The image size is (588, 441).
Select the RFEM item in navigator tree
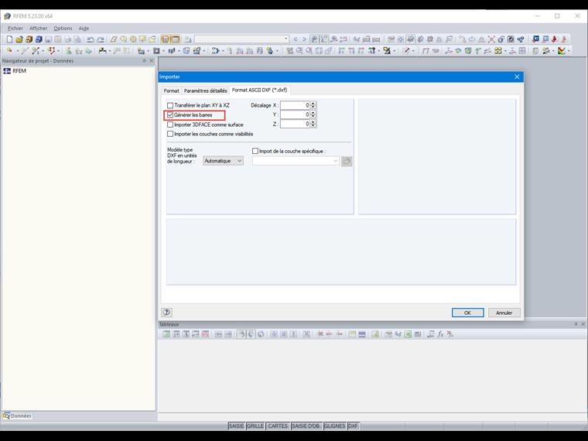click(19, 70)
